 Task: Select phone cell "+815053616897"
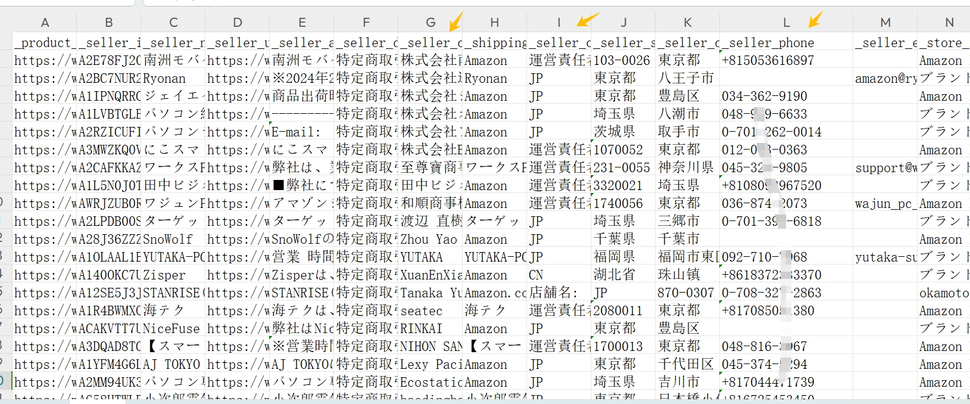coord(787,60)
